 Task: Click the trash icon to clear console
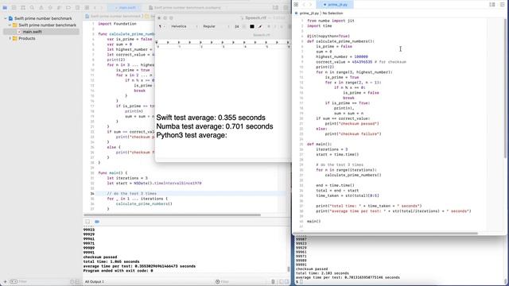pos(274,281)
